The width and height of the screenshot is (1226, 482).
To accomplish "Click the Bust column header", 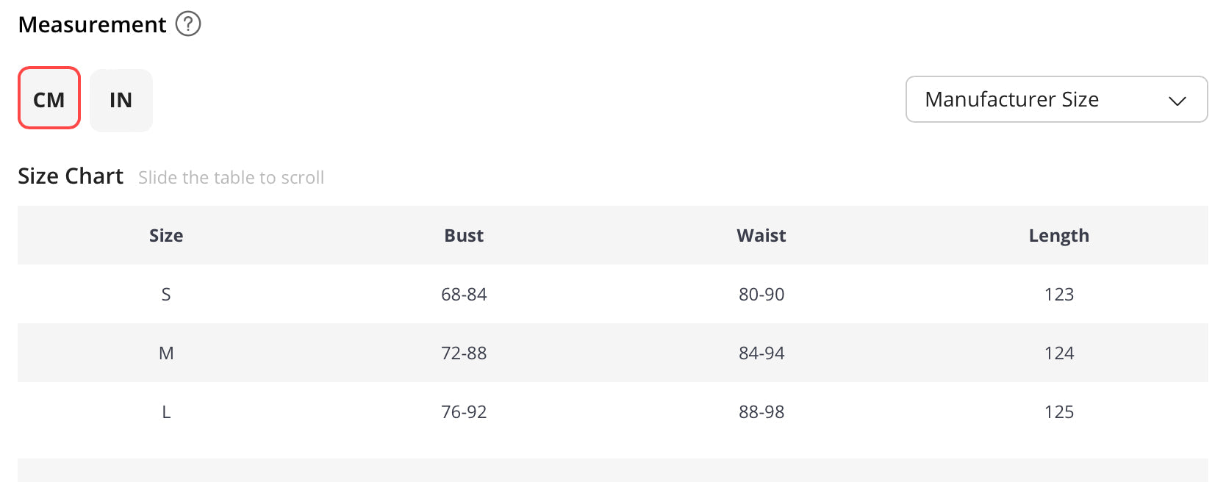I will click(x=464, y=236).
